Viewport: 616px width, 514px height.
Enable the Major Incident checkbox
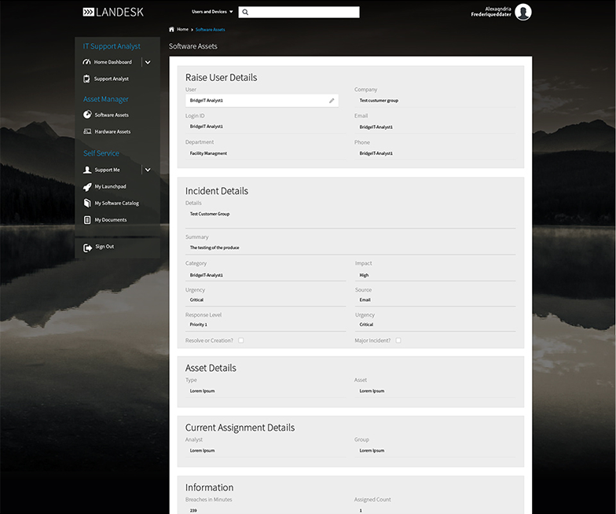point(398,340)
